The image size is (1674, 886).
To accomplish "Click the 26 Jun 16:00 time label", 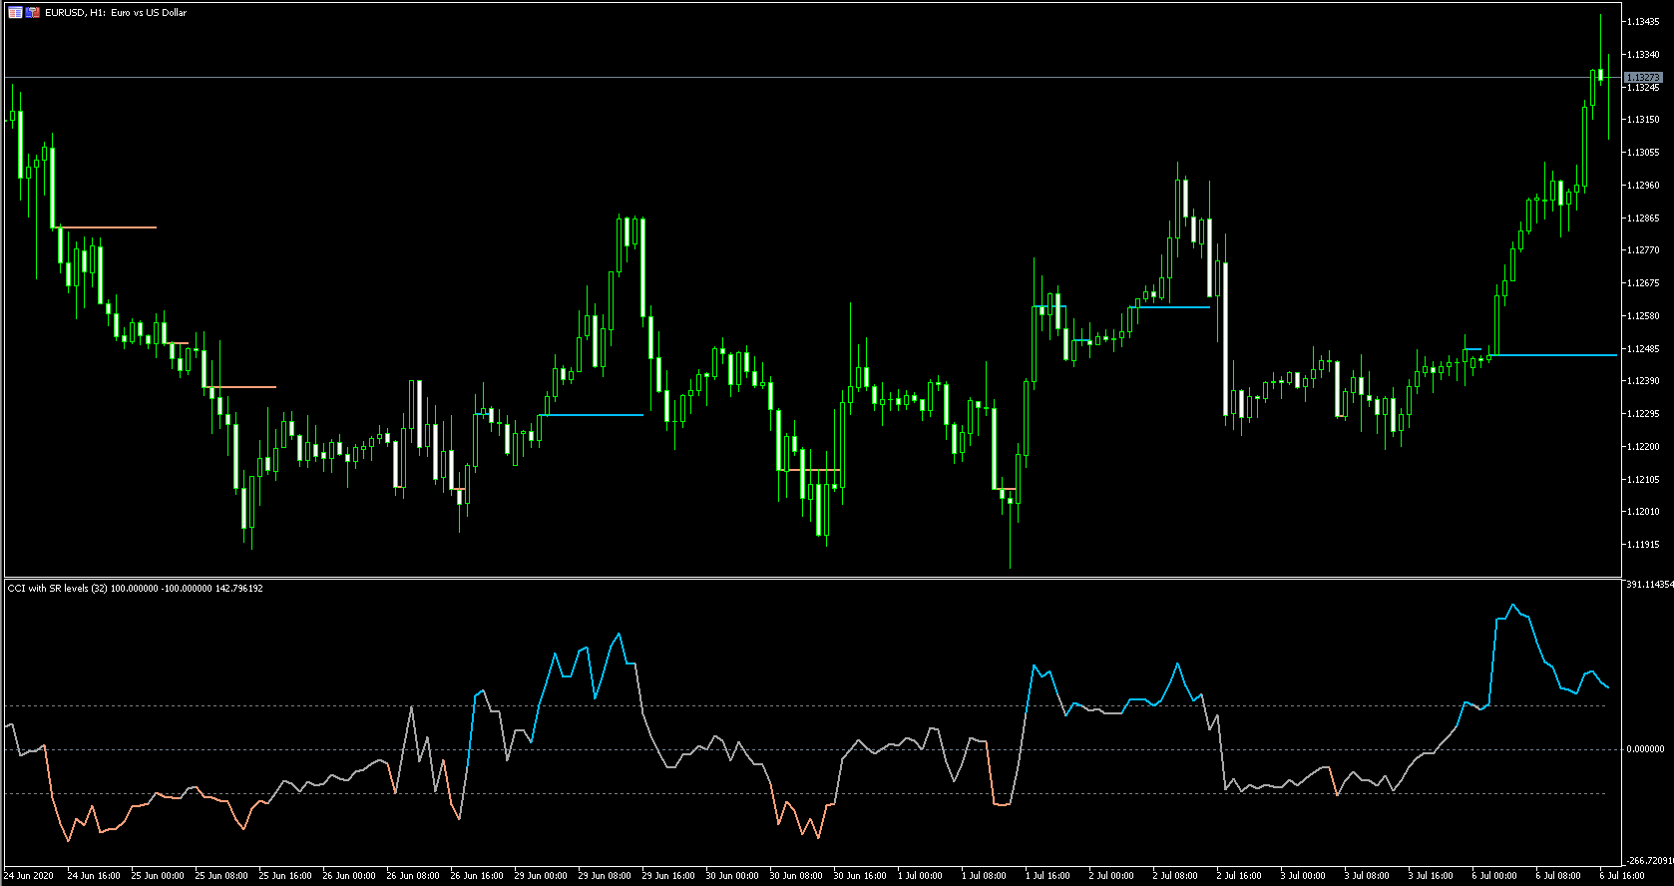I will [x=477, y=876].
